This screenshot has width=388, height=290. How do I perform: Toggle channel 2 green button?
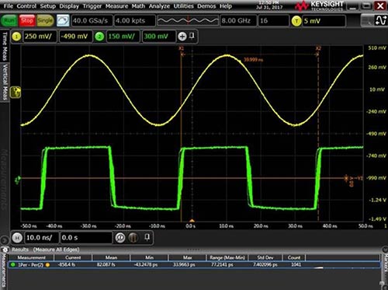coord(99,37)
